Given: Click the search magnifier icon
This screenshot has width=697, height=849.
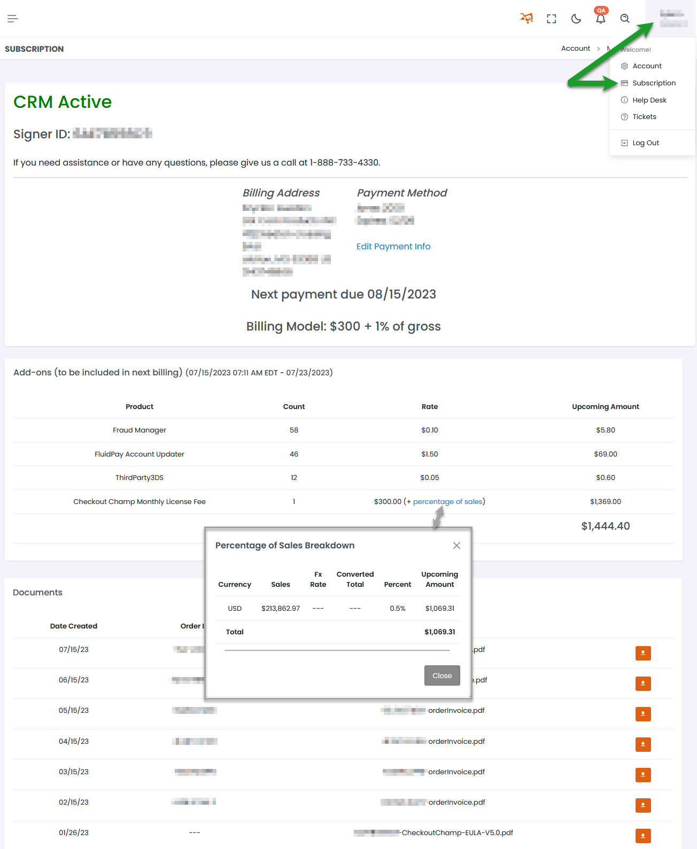Looking at the screenshot, I should pos(625,19).
